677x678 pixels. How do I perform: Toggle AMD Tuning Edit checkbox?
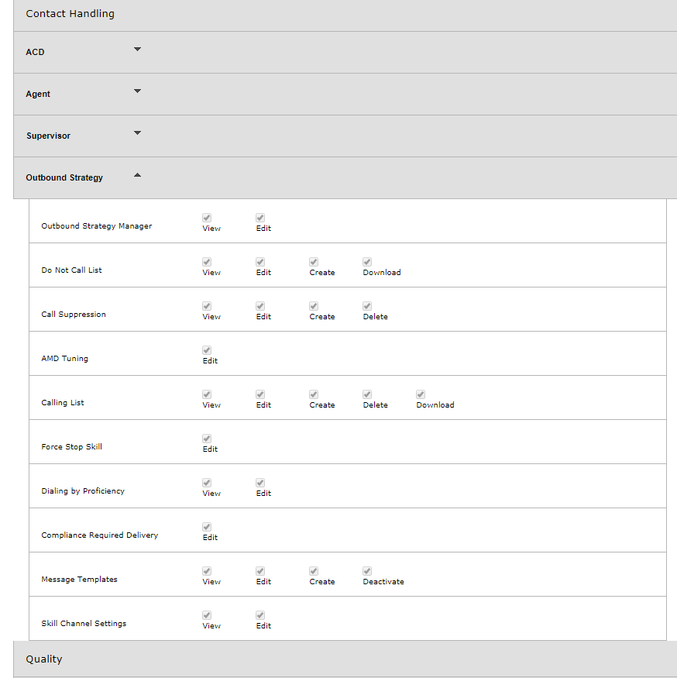[x=207, y=351]
